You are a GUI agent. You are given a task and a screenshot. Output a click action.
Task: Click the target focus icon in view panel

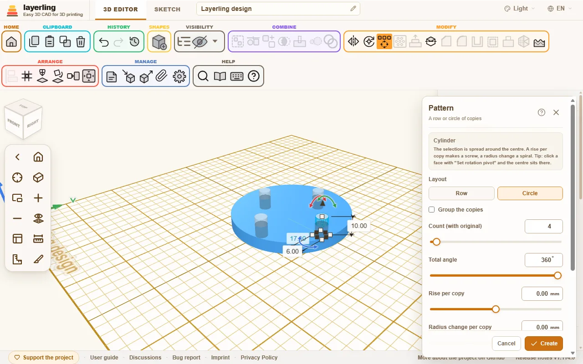[17, 177]
